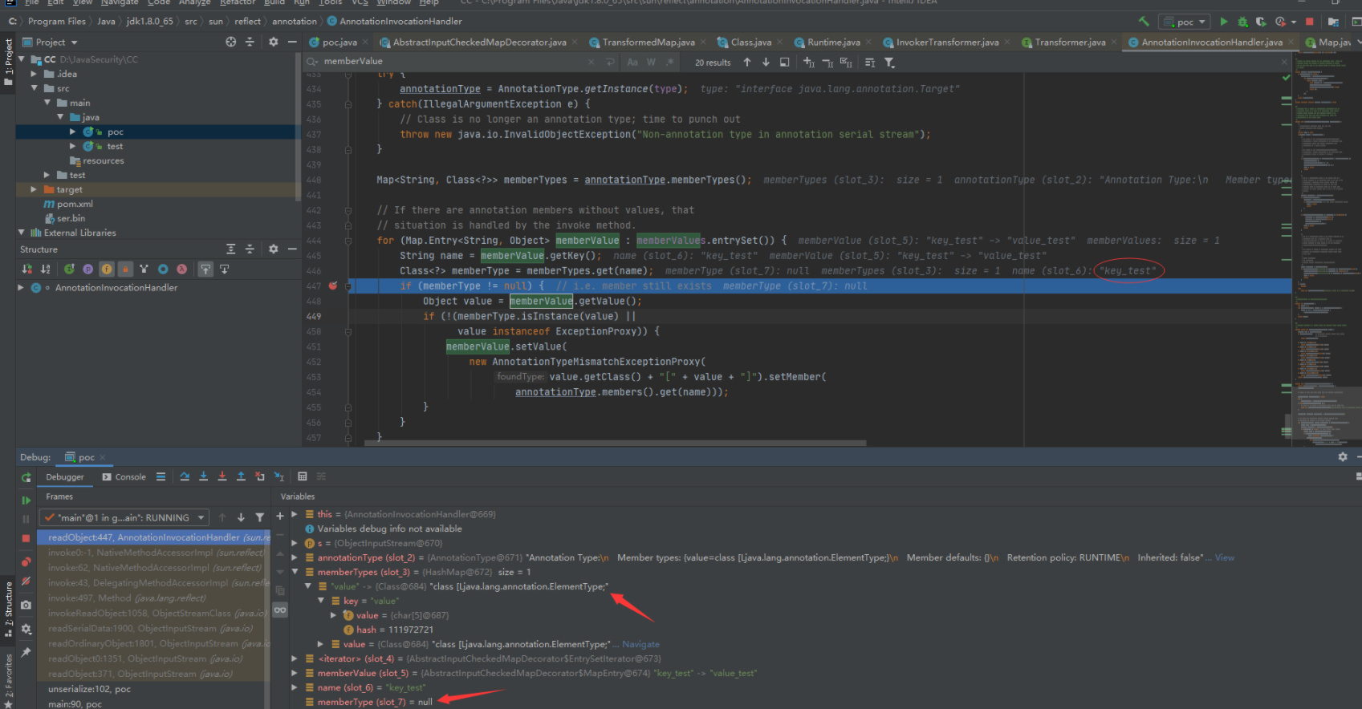Click the frames filter funnel icon
This screenshot has width=1362, height=709.
point(259,517)
